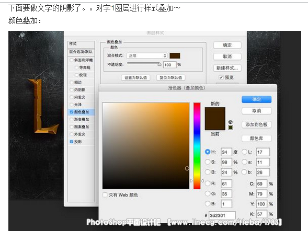Click the 不透明度 value field showing 100
Viewport: 308px width, 231px height.
pos(169,65)
